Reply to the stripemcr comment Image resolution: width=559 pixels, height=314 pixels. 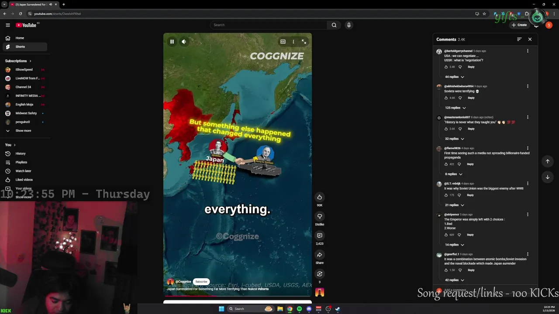(x=470, y=235)
